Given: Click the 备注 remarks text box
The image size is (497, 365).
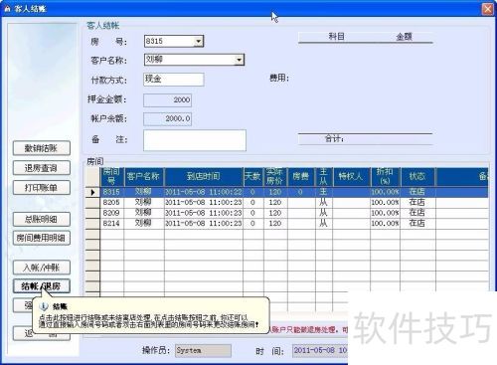Looking at the screenshot, I should coord(195,140).
